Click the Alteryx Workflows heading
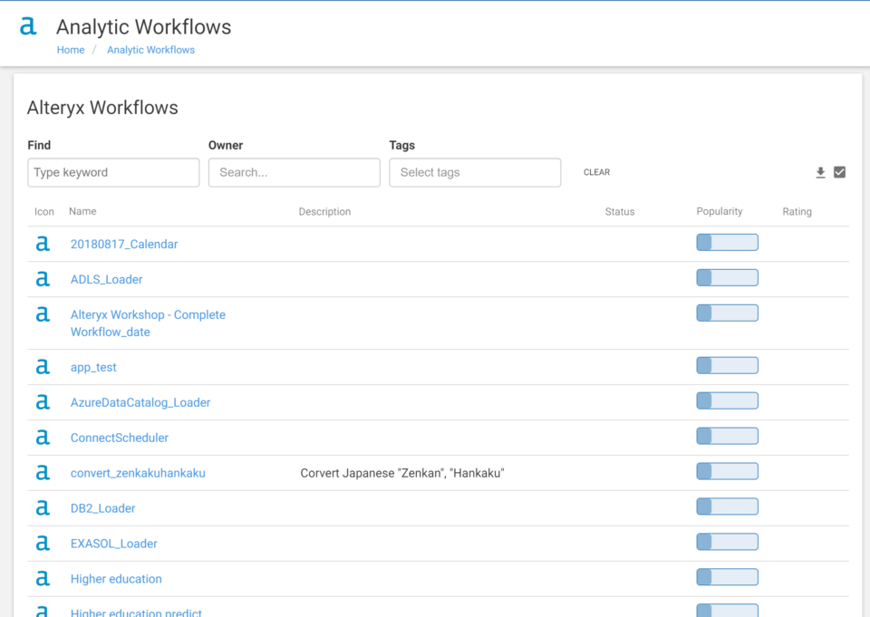870x617 pixels. (102, 108)
